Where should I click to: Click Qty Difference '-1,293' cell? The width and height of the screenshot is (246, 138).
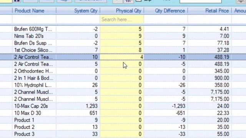coord(166,106)
